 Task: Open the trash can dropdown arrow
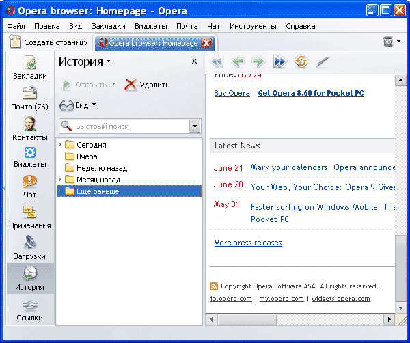[398, 41]
